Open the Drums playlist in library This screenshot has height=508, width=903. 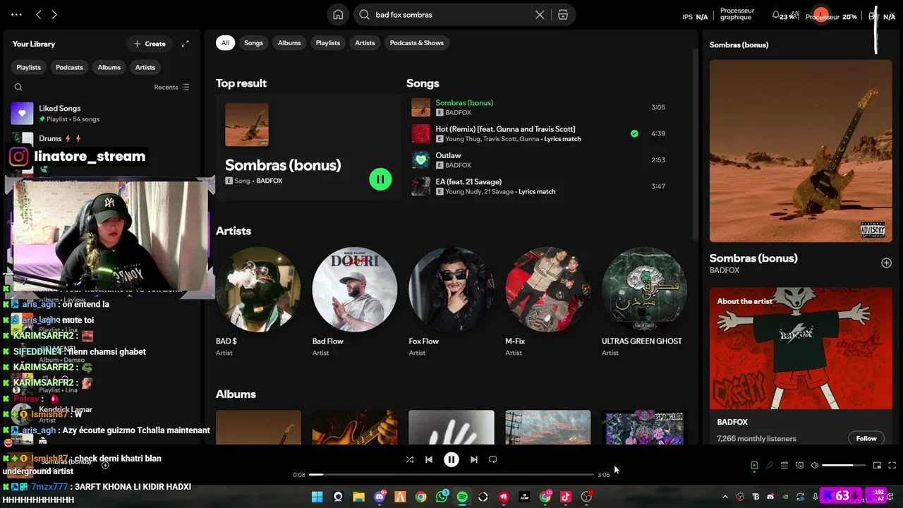click(102, 139)
